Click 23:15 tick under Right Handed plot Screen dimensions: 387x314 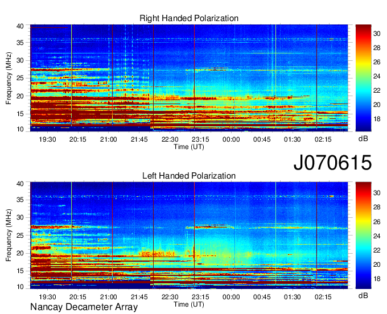tap(200, 139)
